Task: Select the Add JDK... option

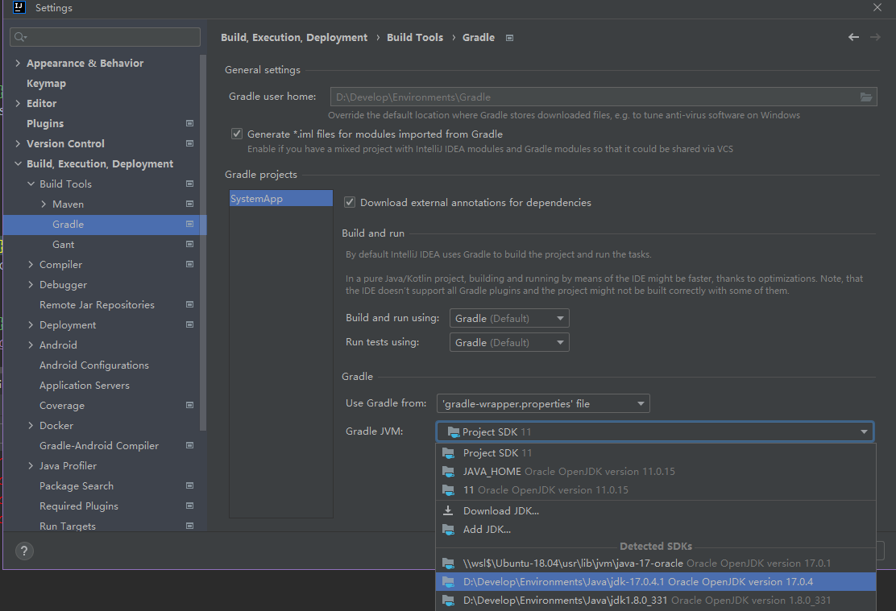Action: tap(487, 530)
